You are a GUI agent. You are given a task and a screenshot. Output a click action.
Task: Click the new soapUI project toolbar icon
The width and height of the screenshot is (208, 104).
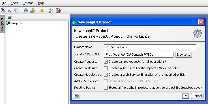point(3,10)
